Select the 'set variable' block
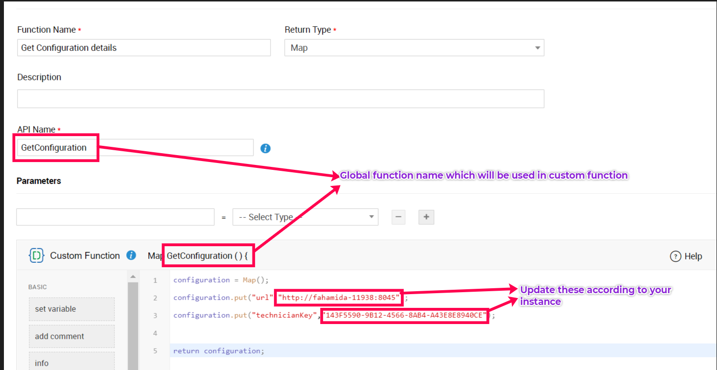717x370 pixels. click(x=71, y=309)
